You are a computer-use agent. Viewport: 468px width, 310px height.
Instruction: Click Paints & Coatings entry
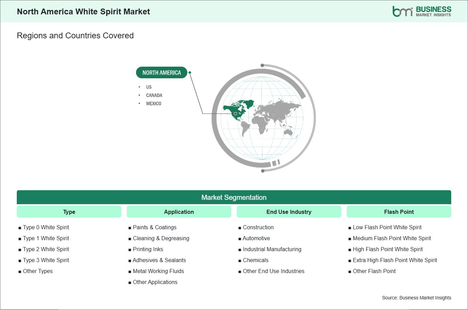155,227
